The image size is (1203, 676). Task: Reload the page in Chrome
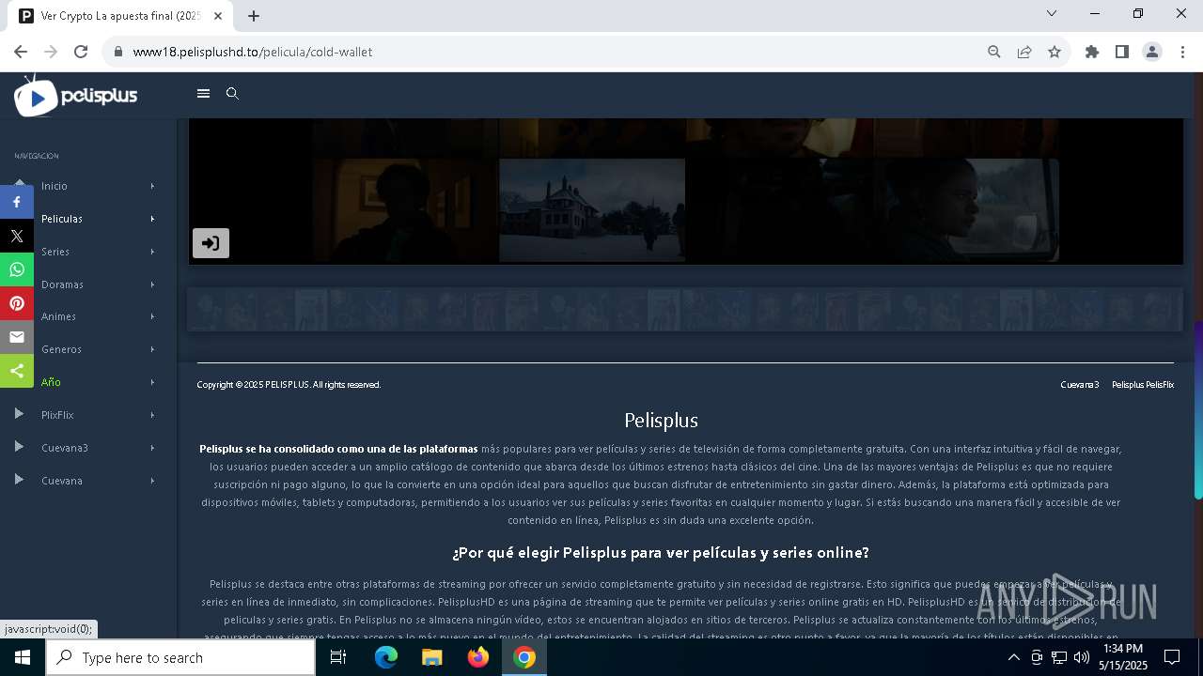pos(81,52)
